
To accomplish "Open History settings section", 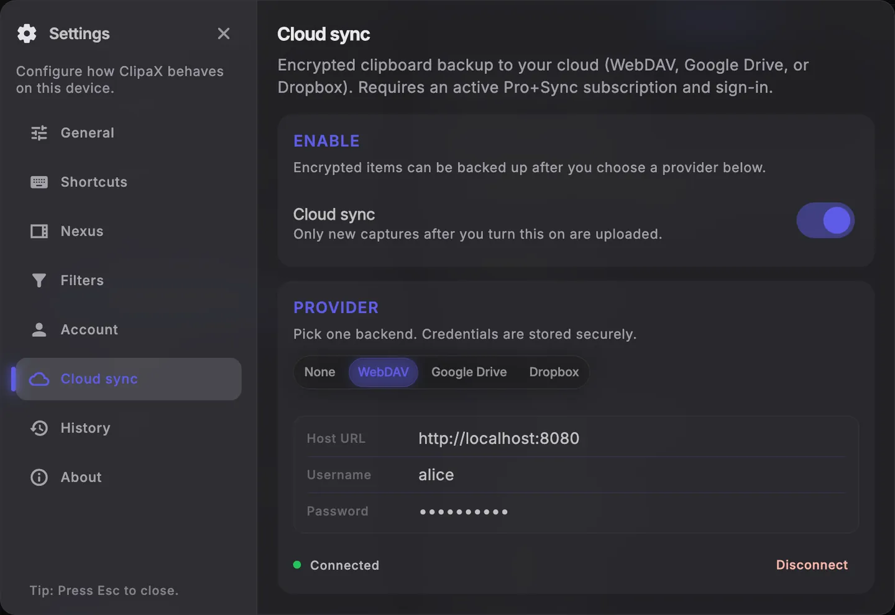I will coord(129,428).
